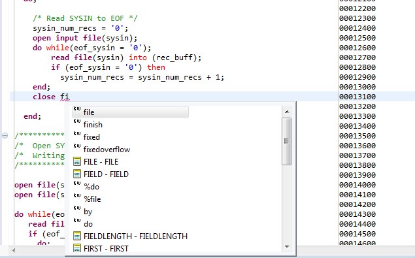Click sequence number 00012300
This screenshot has width=415, height=258.
tap(357, 18)
